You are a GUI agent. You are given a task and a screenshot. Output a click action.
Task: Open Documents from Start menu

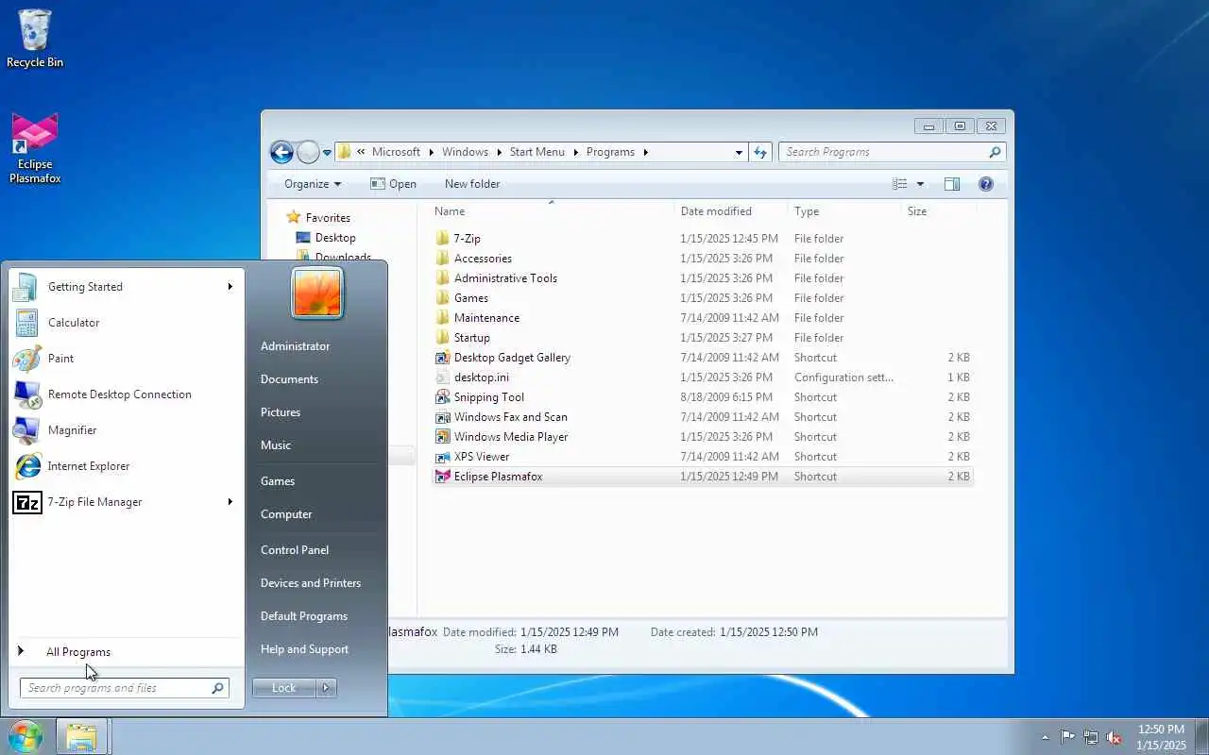[x=289, y=379]
